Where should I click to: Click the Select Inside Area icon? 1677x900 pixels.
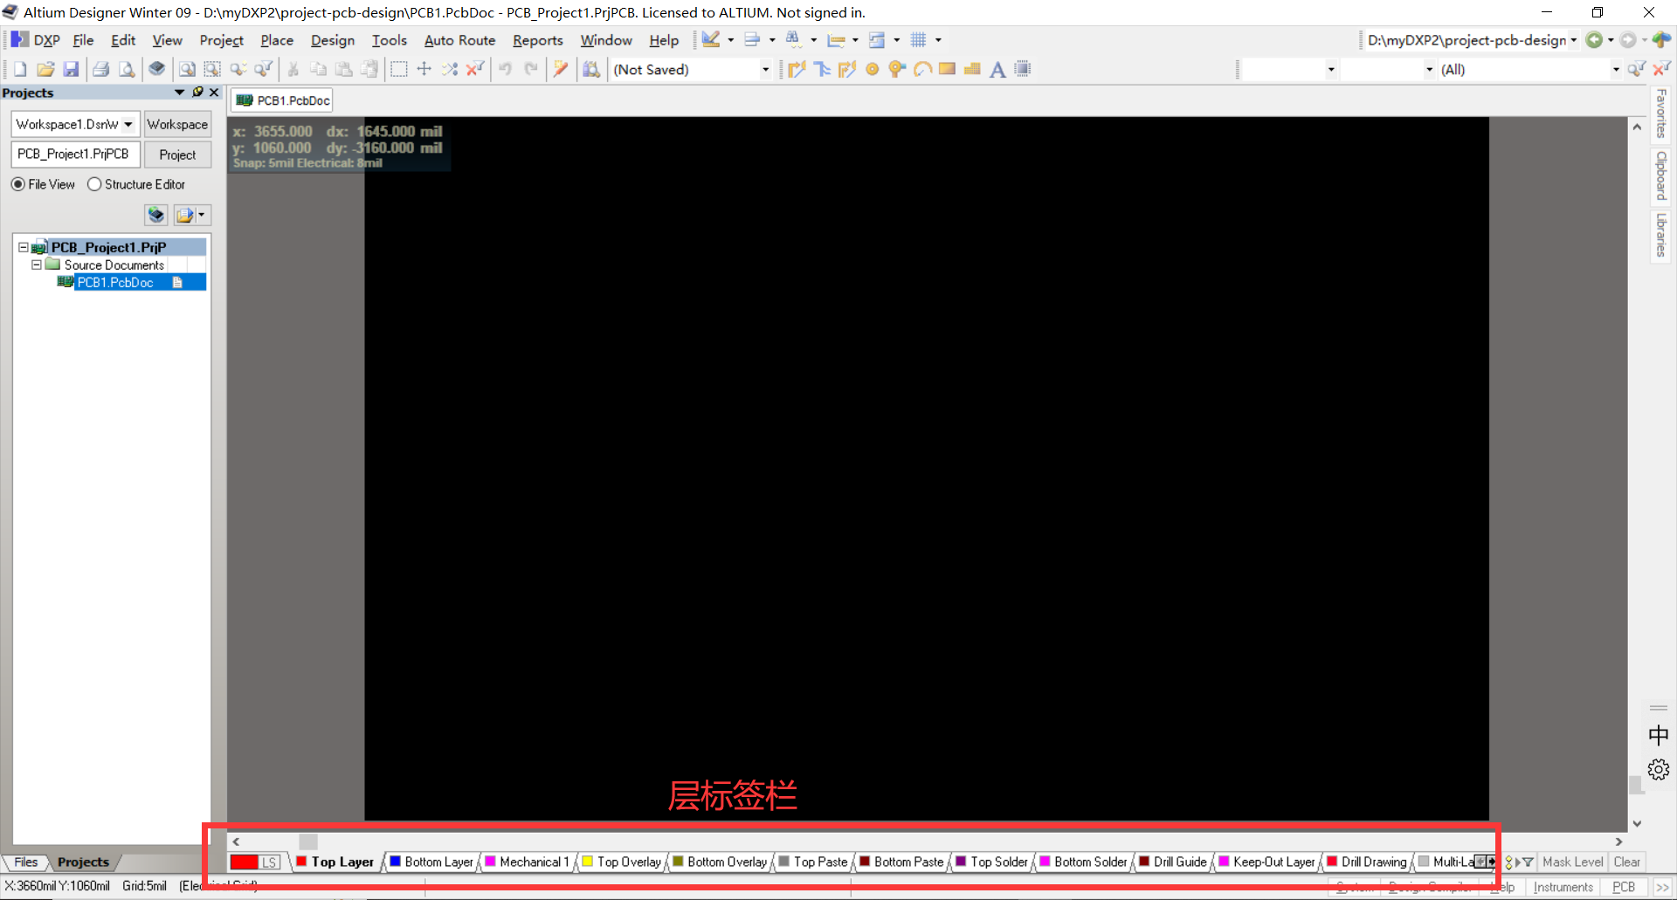tap(399, 69)
